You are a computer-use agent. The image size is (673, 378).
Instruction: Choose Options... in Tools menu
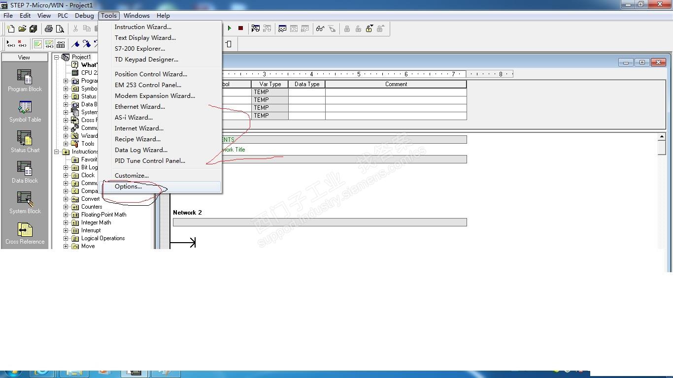click(160, 187)
